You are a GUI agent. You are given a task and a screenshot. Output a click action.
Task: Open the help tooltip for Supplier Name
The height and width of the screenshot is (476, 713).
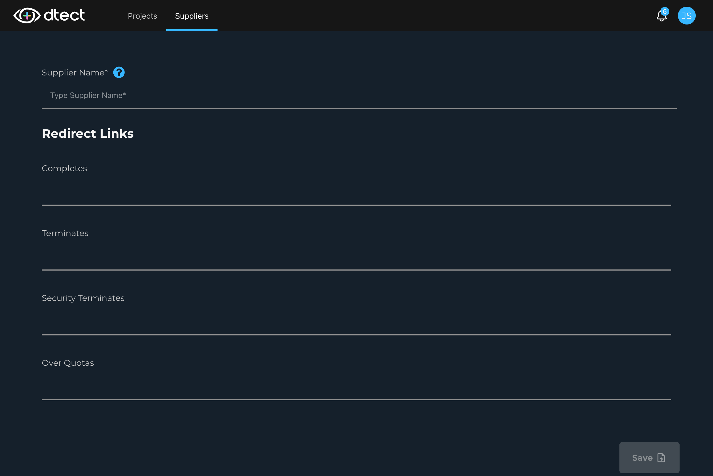(x=118, y=72)
